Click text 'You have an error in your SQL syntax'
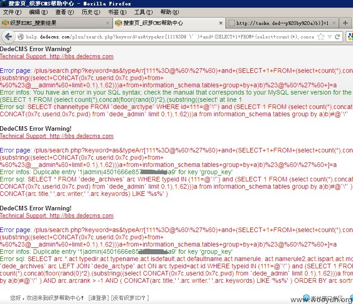The image size is (353, 304). (87, 92)
